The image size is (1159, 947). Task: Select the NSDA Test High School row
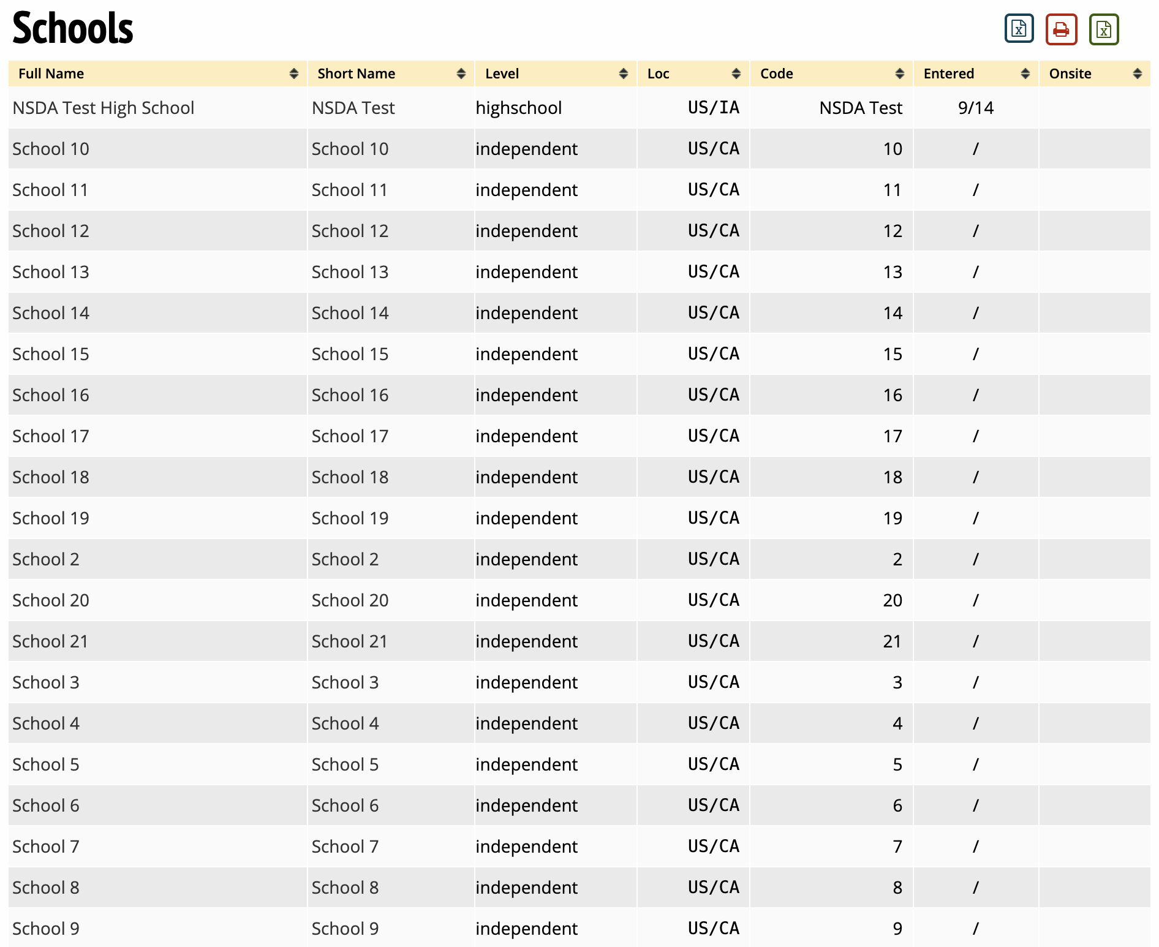click(103, 108)
